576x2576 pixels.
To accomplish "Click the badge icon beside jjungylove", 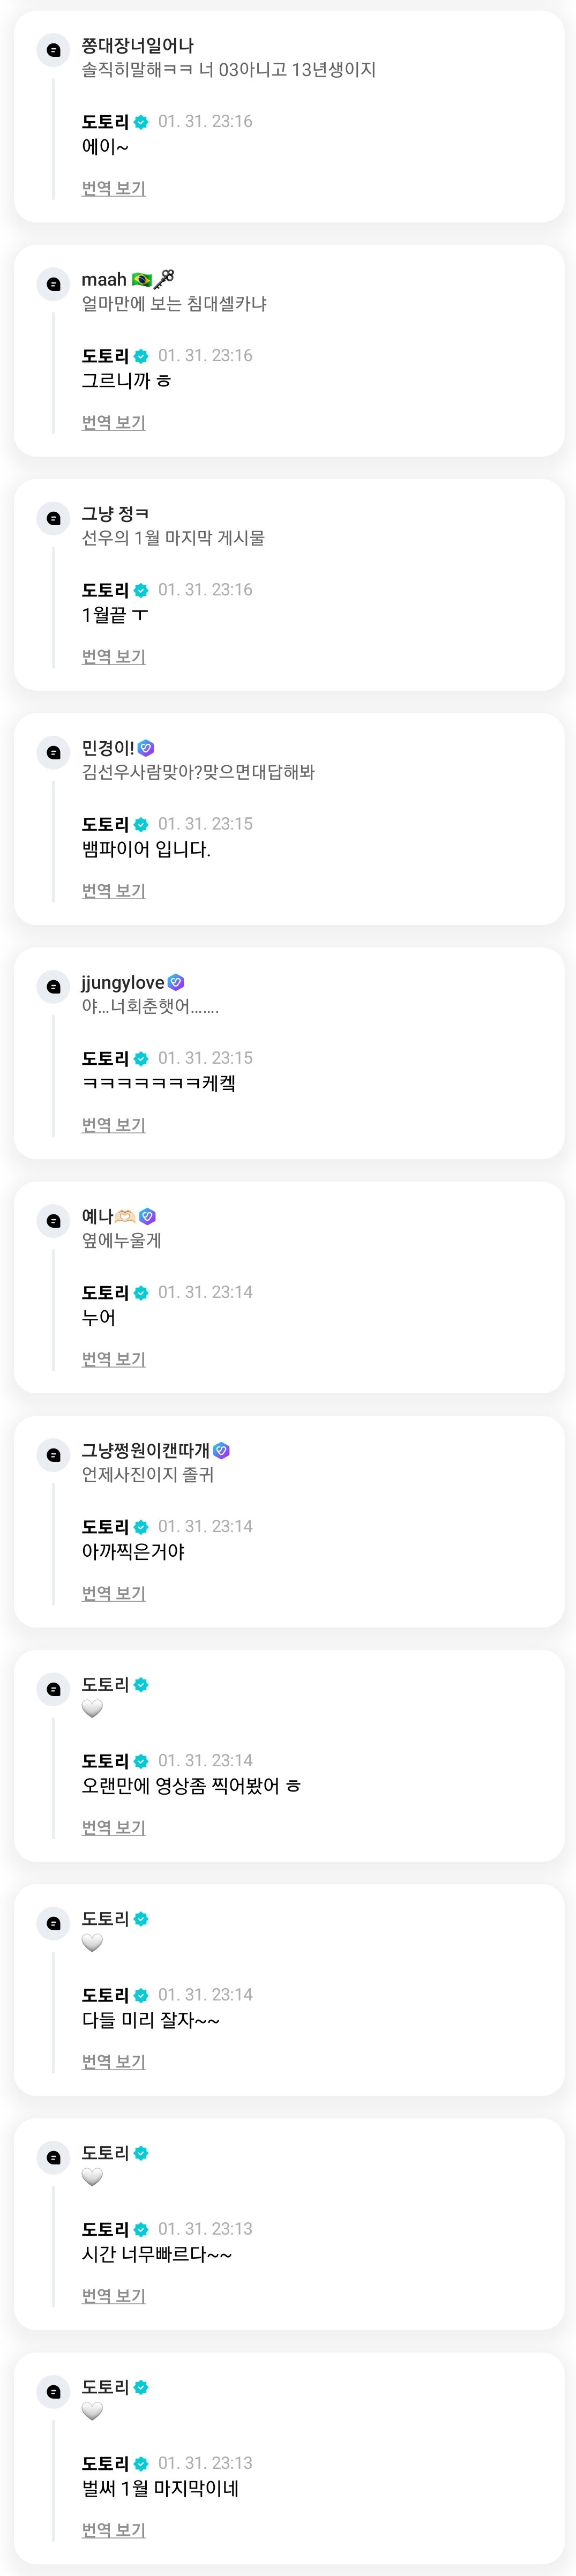I will (x=176, y=982).
